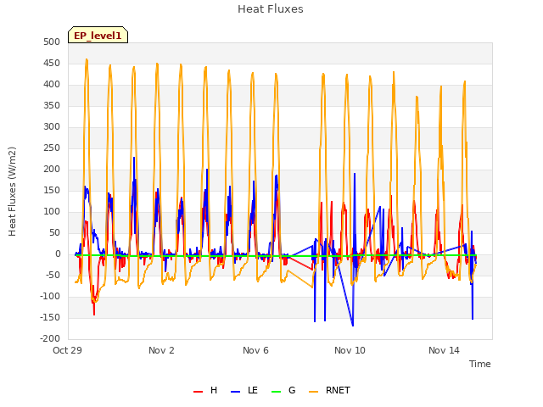Click the 'Nov 14' x-axis tick label
Image resolution: width=543 pixels, height=407 pixels.
[x=444, y=350]
